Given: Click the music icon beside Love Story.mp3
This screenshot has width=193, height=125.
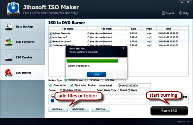Looking at the screenshot, I should click(x=50, y=37).
